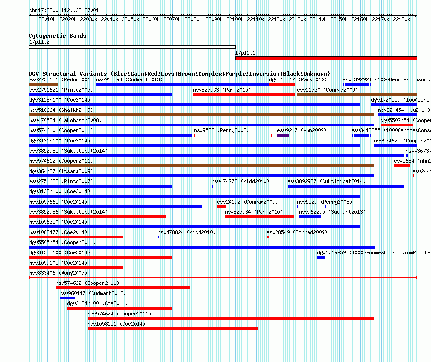This screenshot has height=362, width=431.
Task: Select the red bar under nsv574624 (Cooper2011)
Action: (x=231, y=318)
